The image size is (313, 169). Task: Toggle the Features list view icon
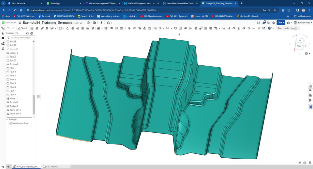point(3,28)
